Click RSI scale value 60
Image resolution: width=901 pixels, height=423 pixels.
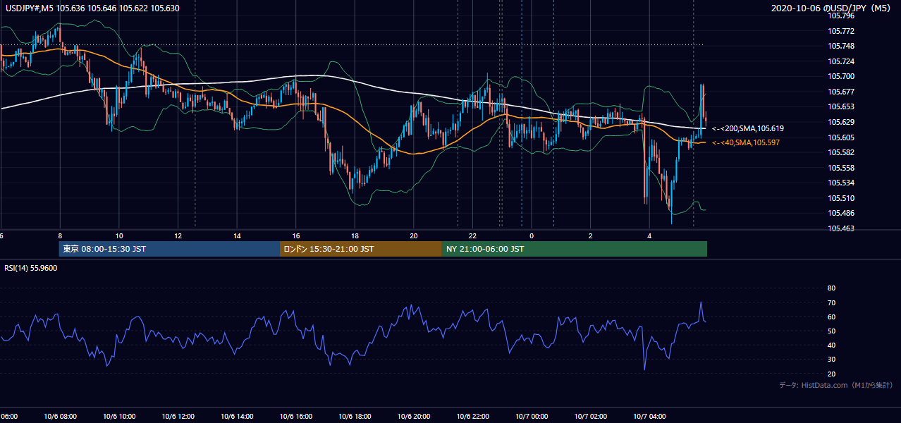[x=831, y=317]
